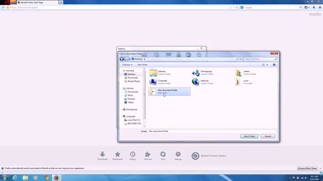Open the icons file folder
323x181 pixels.
(244, 82)
